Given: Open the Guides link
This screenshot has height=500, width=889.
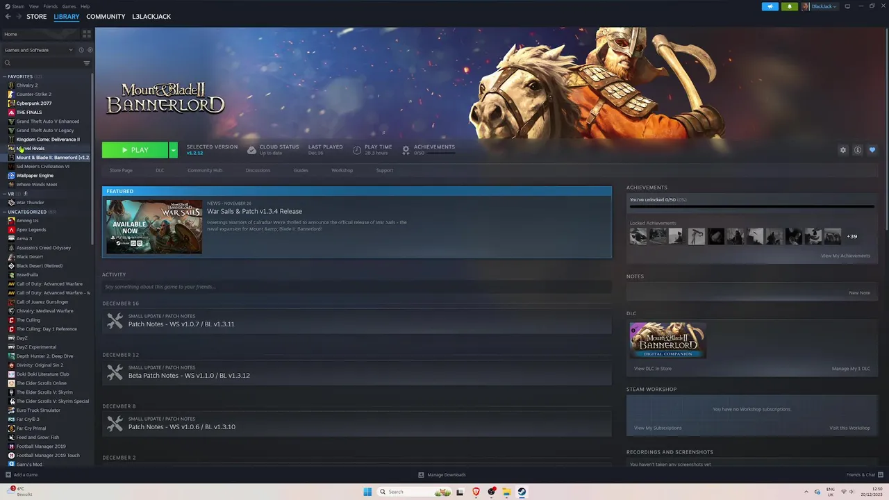Looking at the screenshot, I should [301, 170].
